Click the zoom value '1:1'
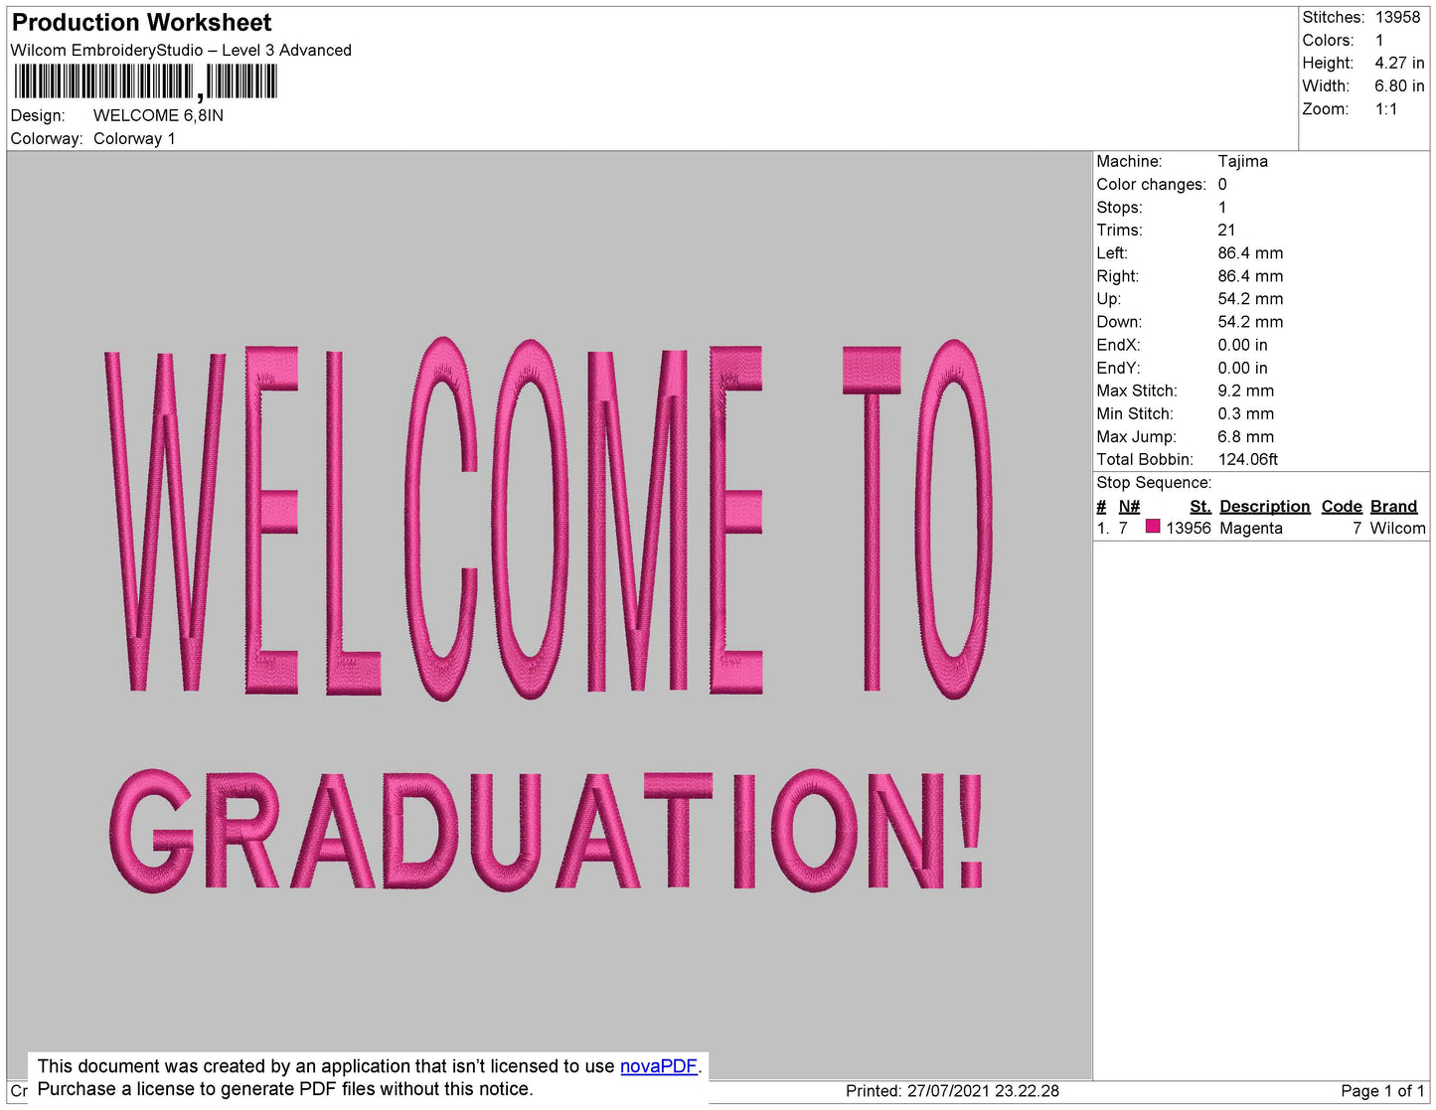This screenshot has height=1110, width=1436. pyautogui.click(x=1386, y=109)
